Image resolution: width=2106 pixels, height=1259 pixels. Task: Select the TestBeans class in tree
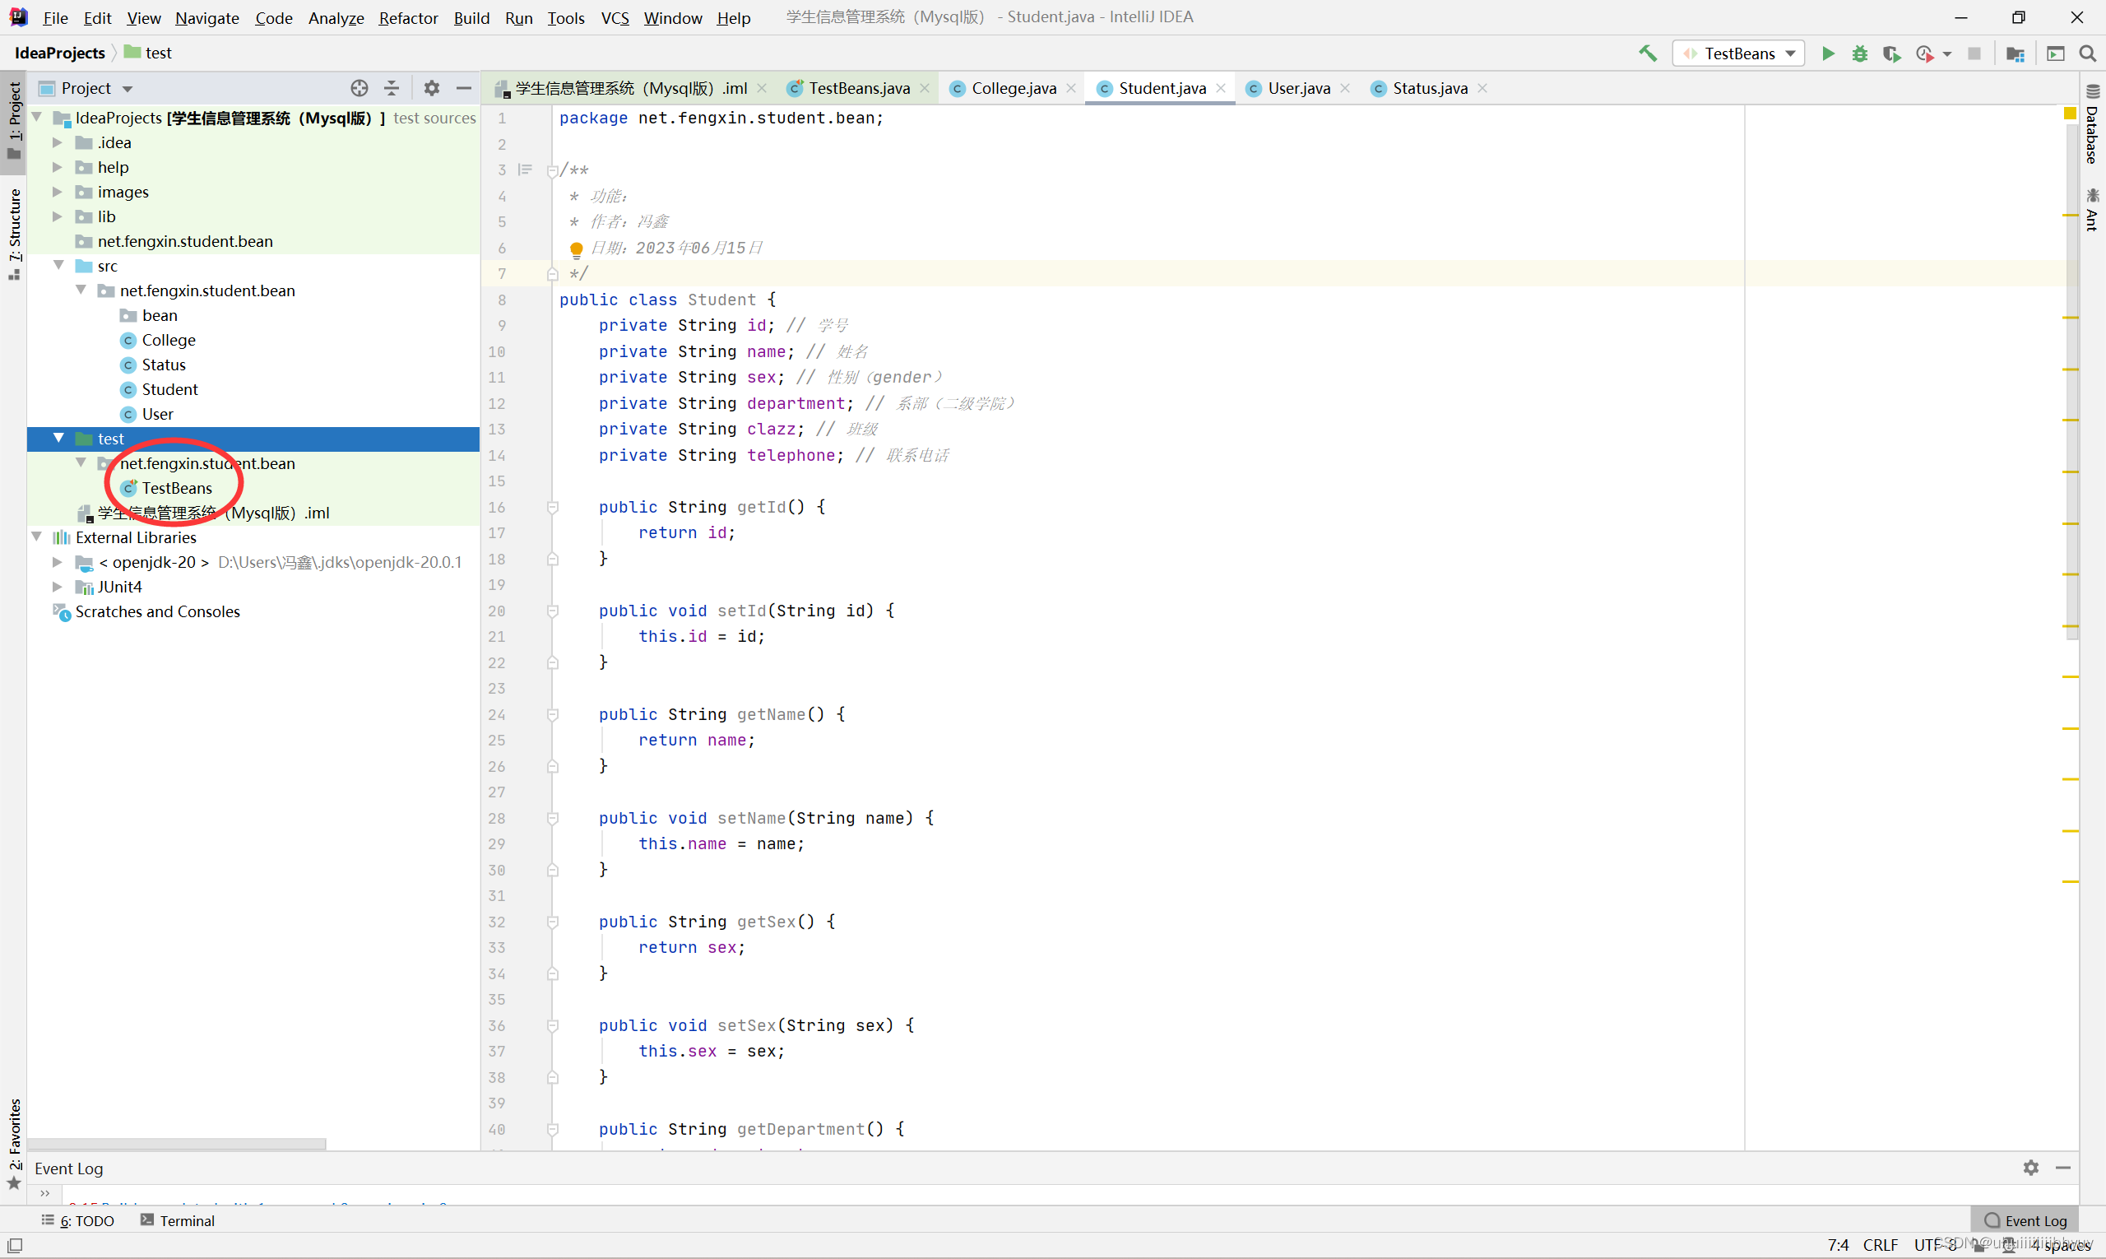click(x=176, y=488)
